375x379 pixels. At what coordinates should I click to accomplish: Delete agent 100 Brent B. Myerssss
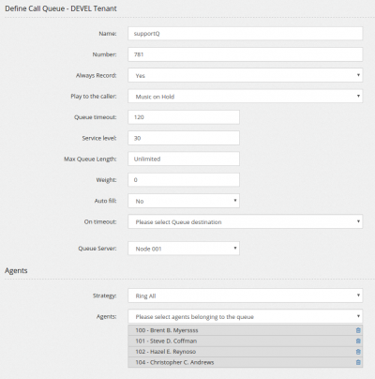point(358,330)
